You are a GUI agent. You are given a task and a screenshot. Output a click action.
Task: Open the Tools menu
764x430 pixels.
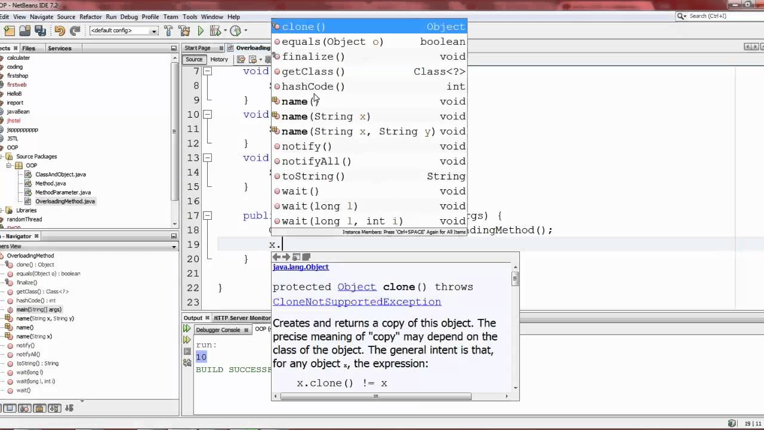[x=190, y=17]
